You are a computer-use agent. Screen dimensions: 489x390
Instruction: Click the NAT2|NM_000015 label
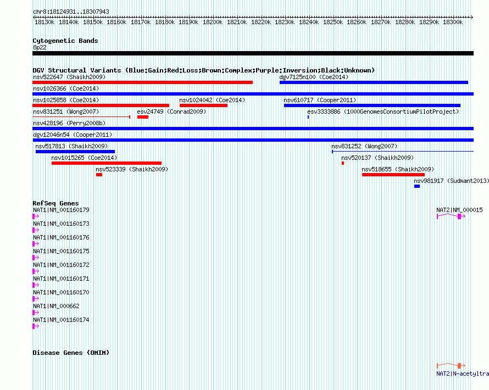pos(459,210)
